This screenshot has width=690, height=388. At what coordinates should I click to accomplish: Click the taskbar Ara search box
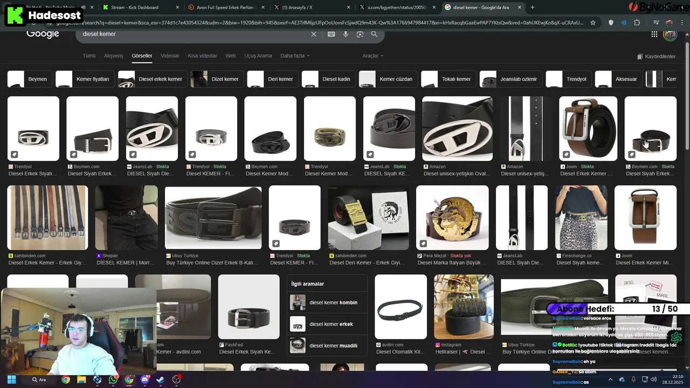coord(39,379)
